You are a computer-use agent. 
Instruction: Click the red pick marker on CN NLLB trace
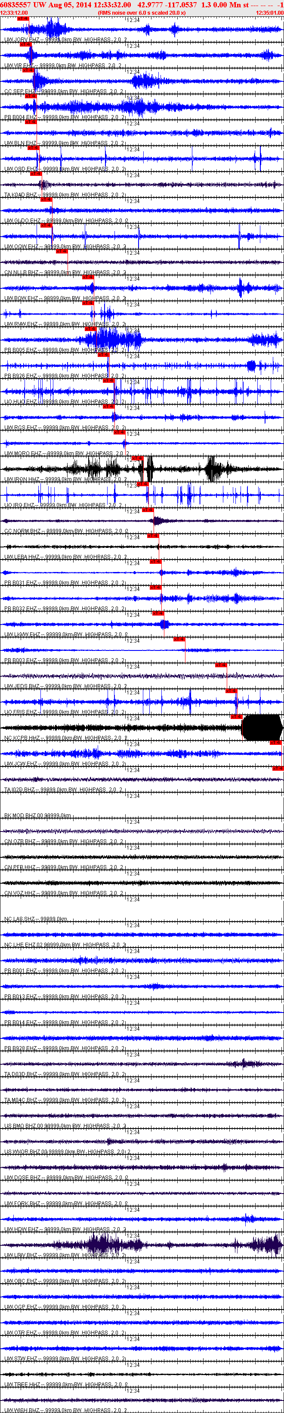point(62,251)
